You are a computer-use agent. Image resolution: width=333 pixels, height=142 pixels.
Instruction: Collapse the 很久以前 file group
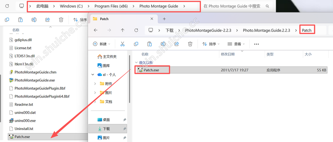tap(136, 62)
